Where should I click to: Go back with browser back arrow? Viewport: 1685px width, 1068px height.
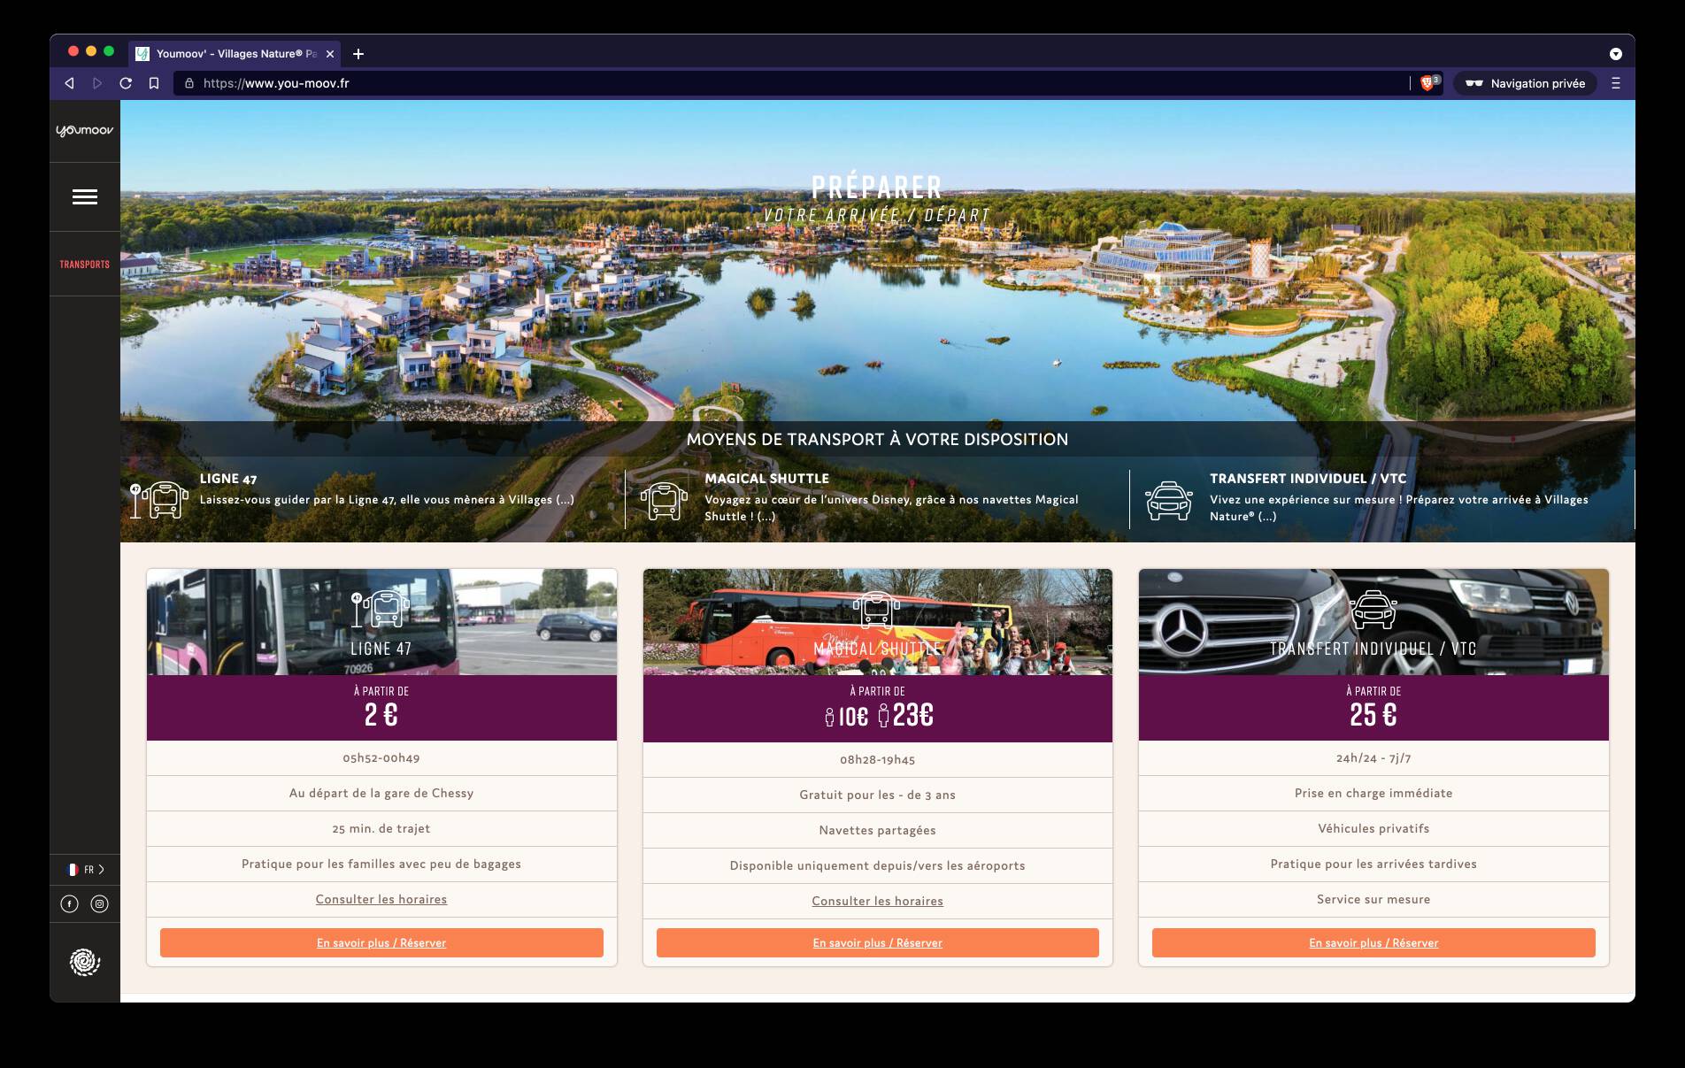point(69,83)
